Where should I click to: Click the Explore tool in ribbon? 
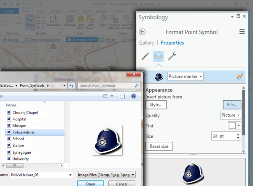tap(30, 22)
